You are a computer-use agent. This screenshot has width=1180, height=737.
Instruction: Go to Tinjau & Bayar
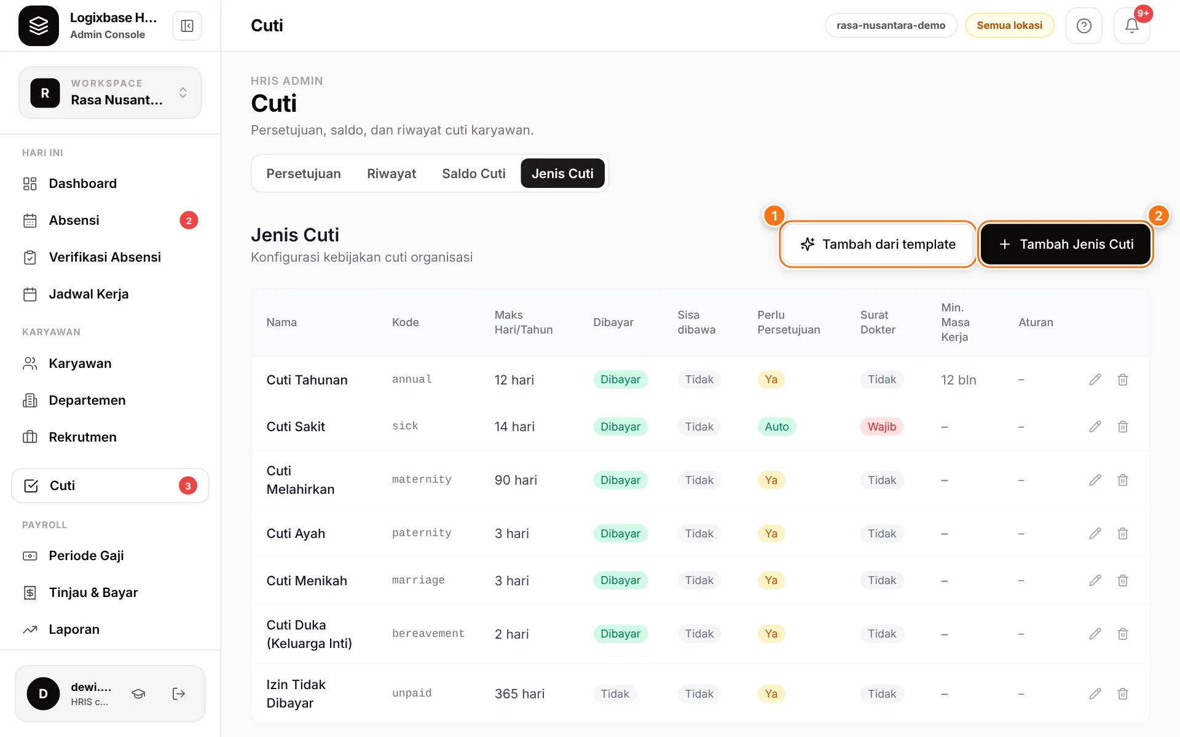[x=110, y=593]
